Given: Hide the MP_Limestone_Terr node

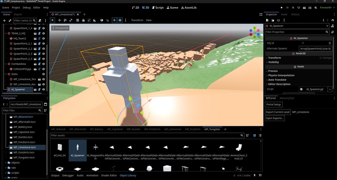Looking at the screenshot, I should (44, 79).
